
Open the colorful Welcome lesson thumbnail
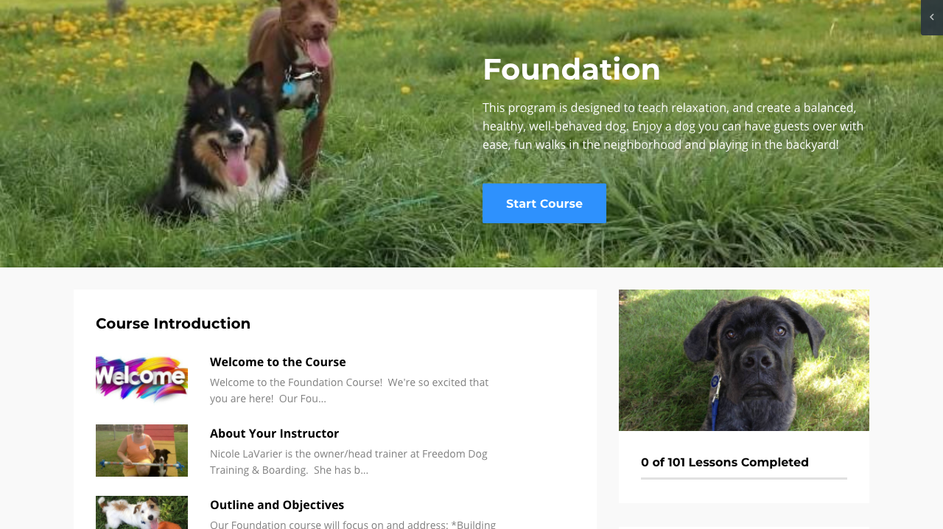141,379
